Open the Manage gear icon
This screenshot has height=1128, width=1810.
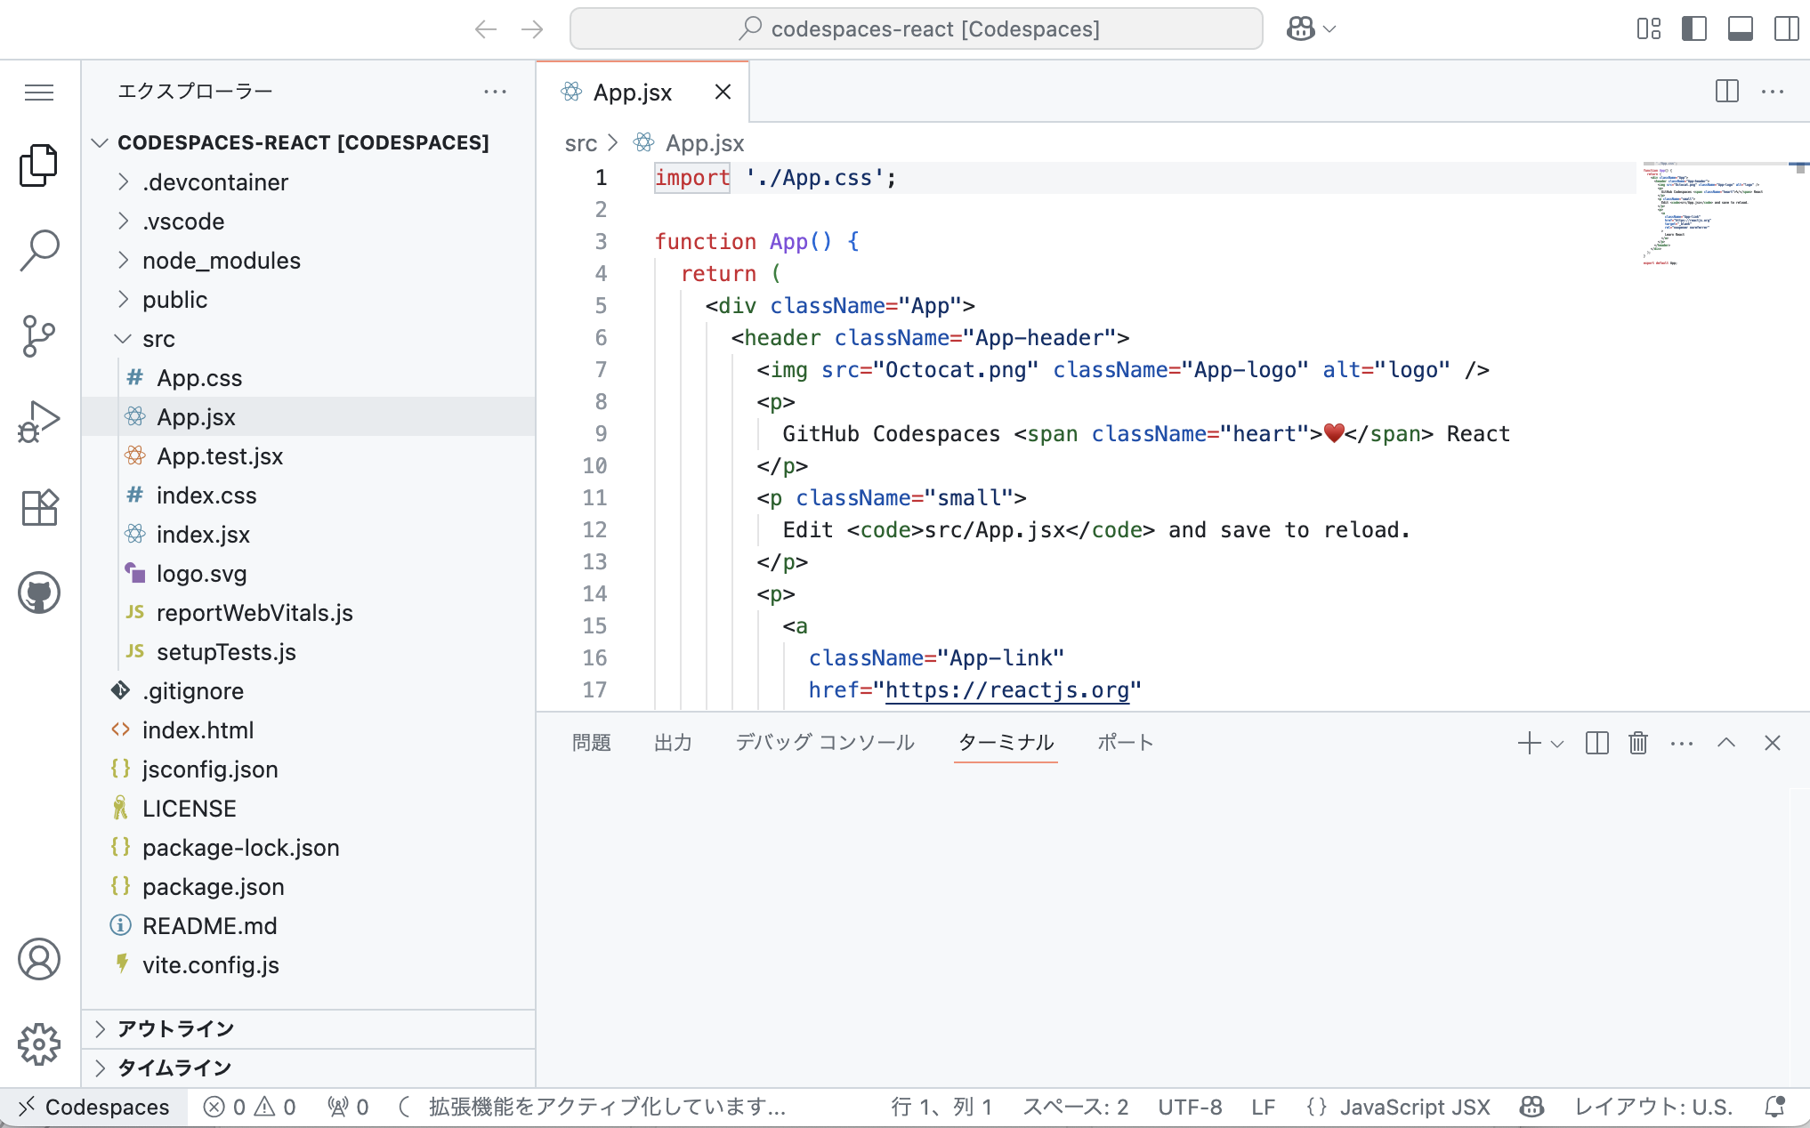click(x=39, y=1044)
